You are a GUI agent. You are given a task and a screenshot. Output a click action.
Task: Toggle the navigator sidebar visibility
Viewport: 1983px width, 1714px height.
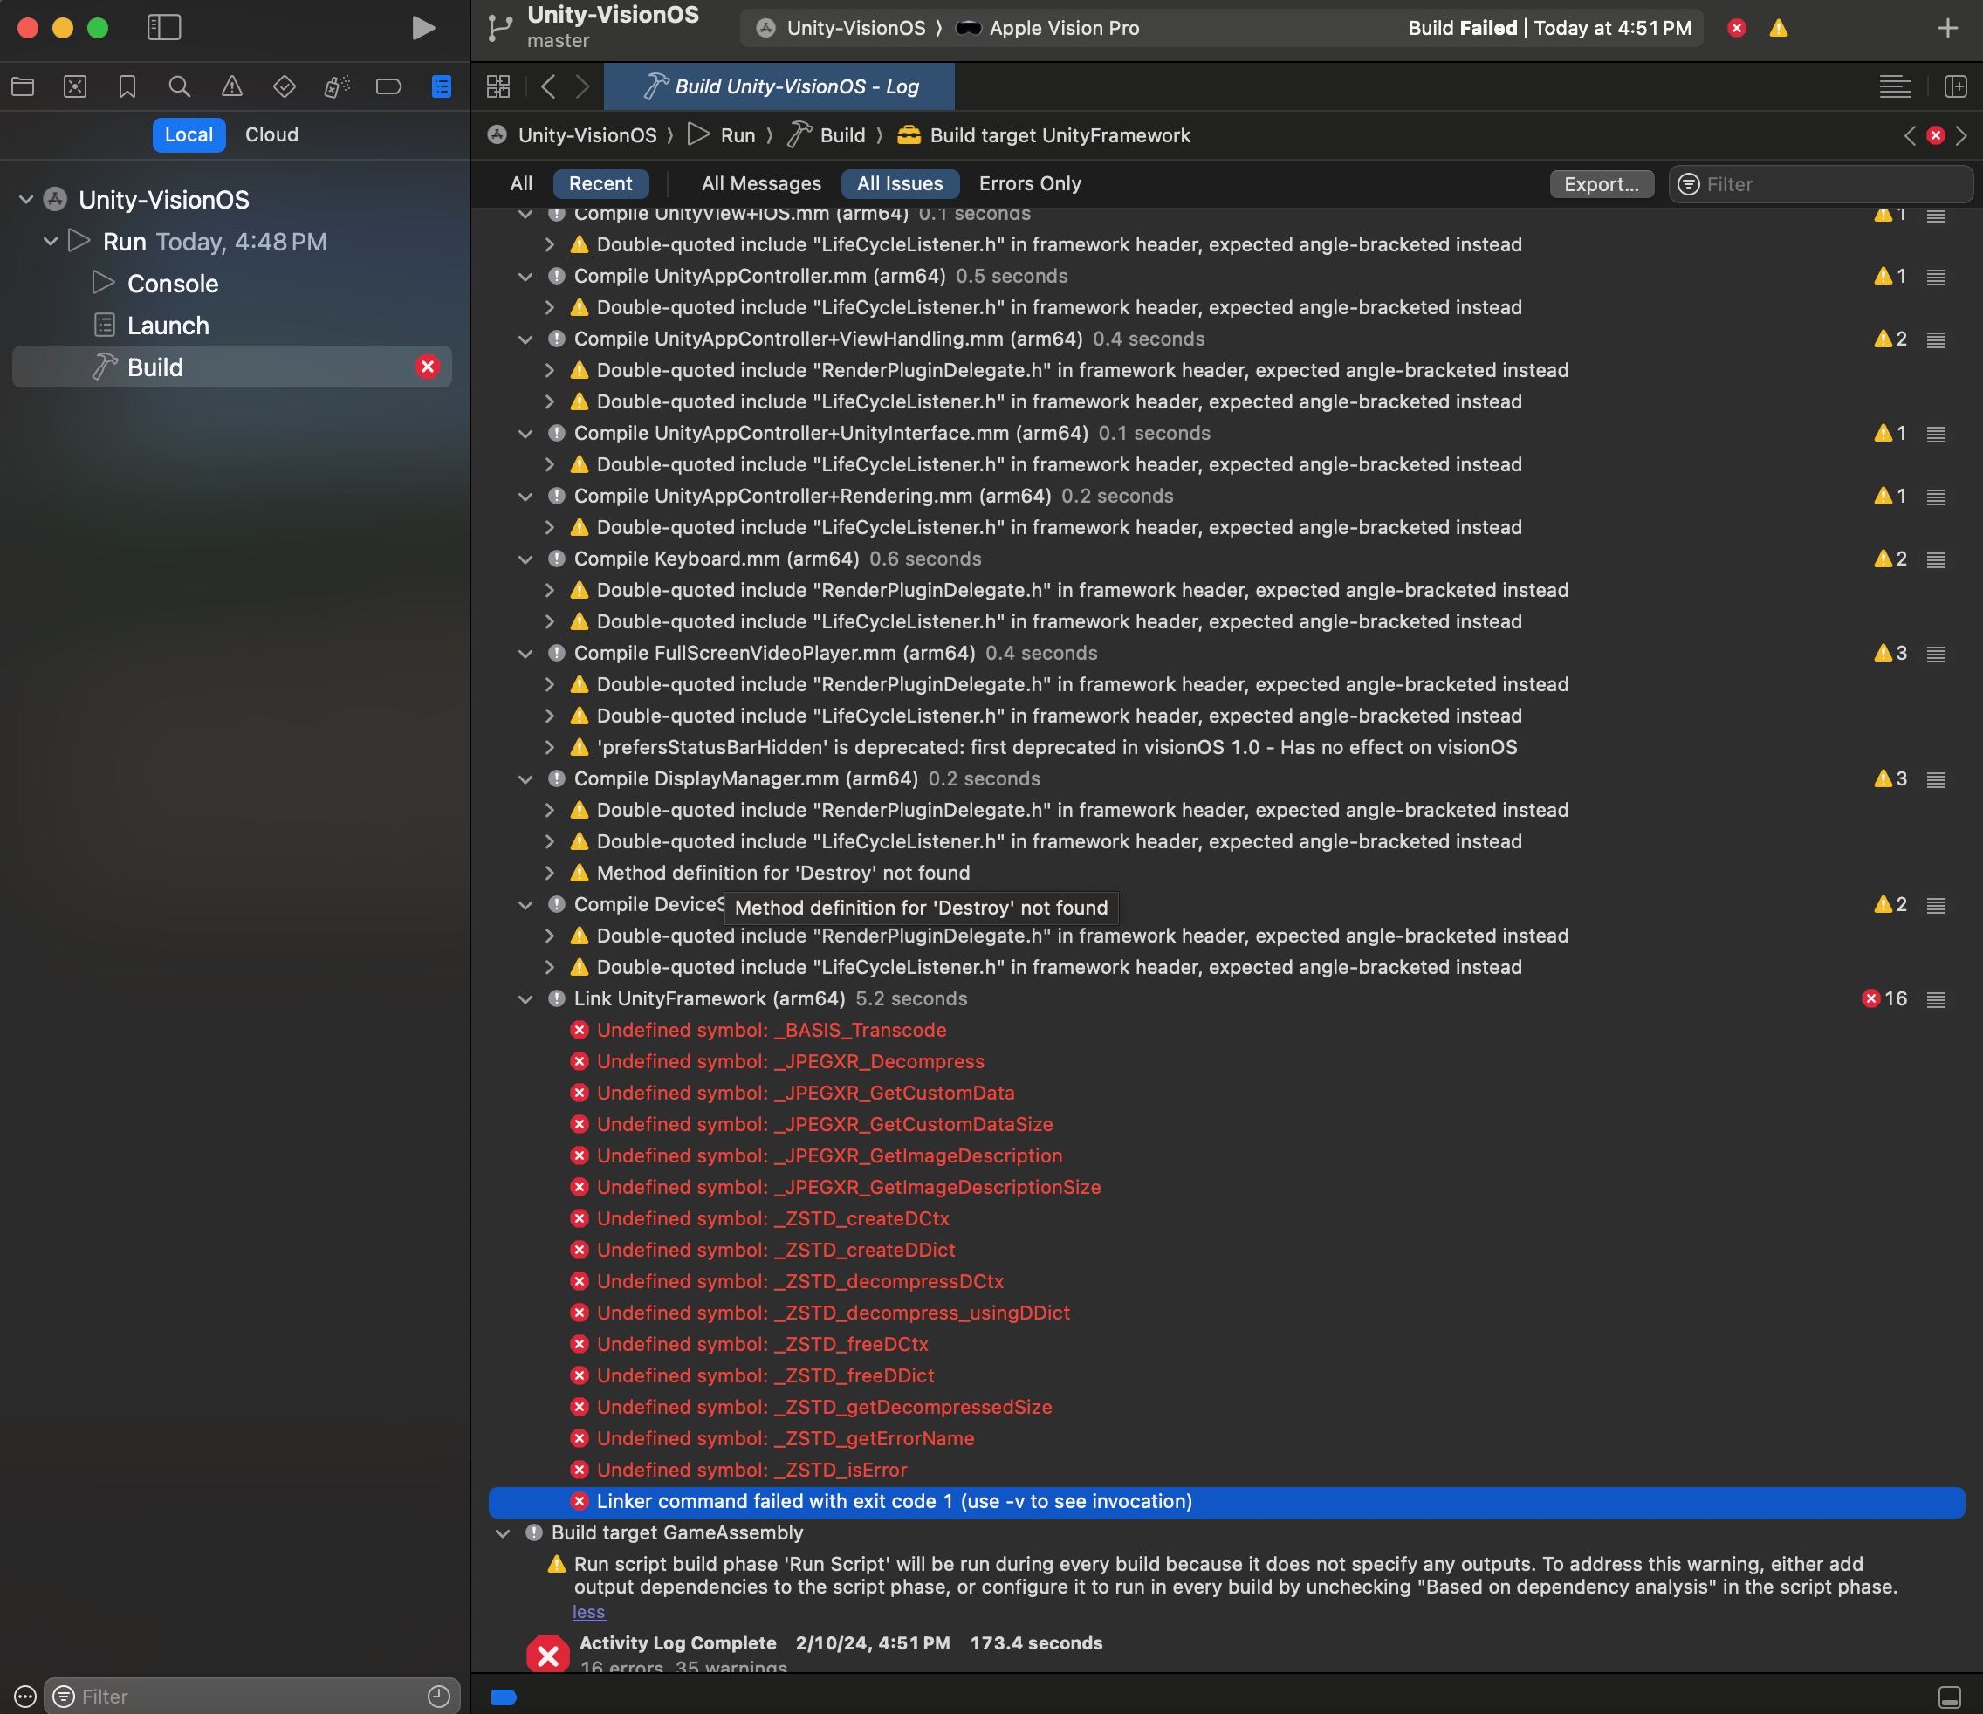164,28
